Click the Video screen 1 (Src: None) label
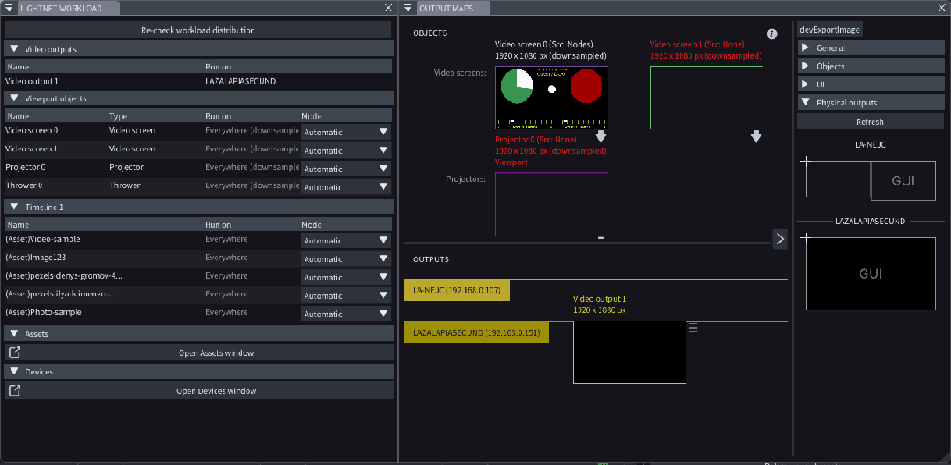Screen dimensions: 951x465 (697, 44)
